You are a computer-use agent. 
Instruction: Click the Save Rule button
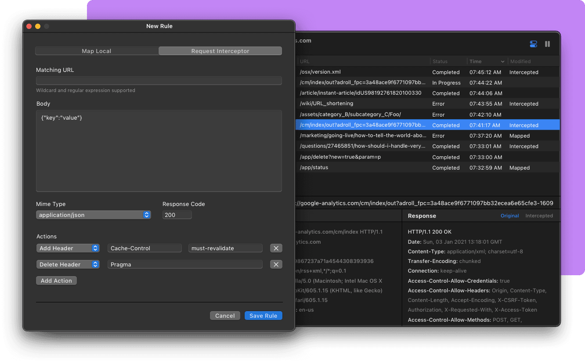click(263, 316)
